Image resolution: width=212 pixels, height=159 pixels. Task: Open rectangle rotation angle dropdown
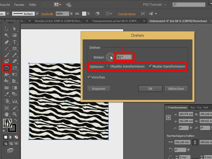[188, 150]
